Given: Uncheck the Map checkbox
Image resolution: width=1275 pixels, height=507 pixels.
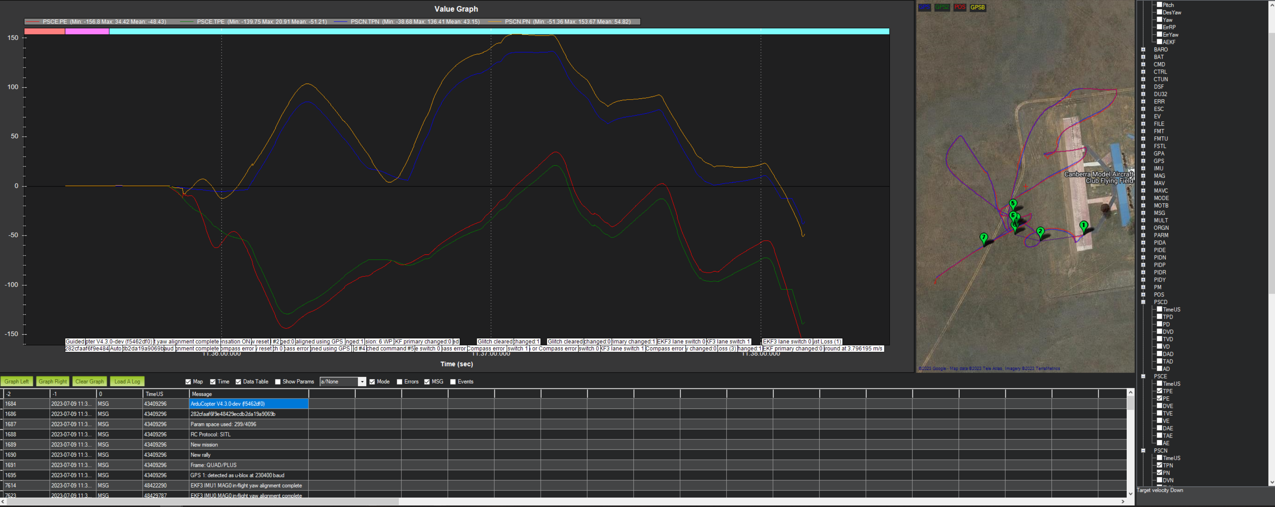Looking at the screenshot, I should tap(188, 381).
